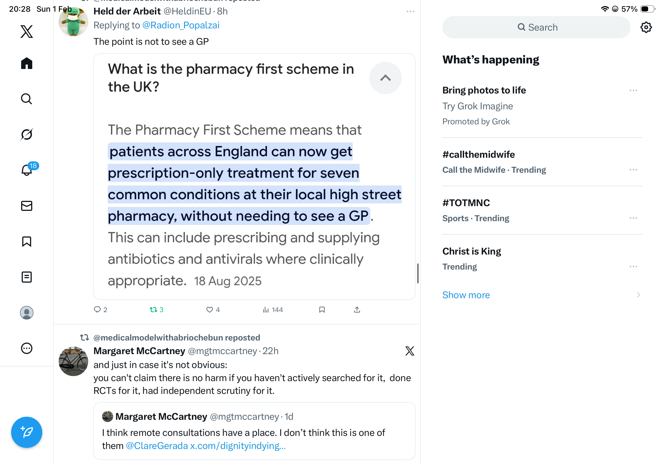This screenshot has height=464, width=664.
Task: Undo repost on Held der Arbeit post
Action: (153, 310)
